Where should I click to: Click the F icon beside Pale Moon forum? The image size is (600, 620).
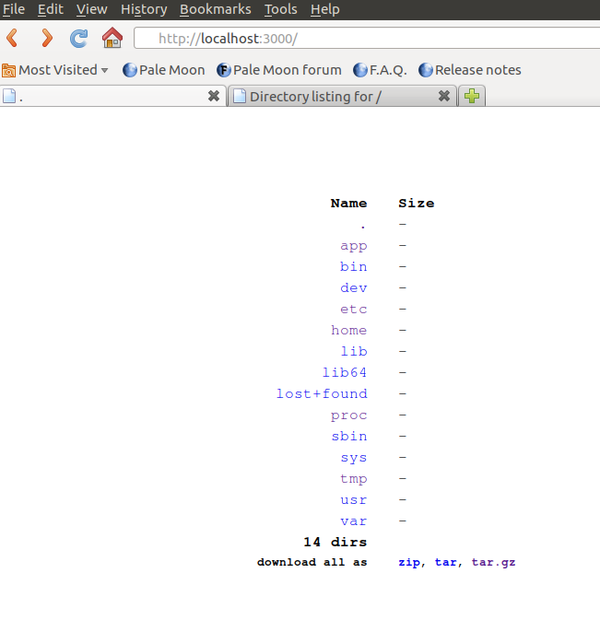click(223, 70)
